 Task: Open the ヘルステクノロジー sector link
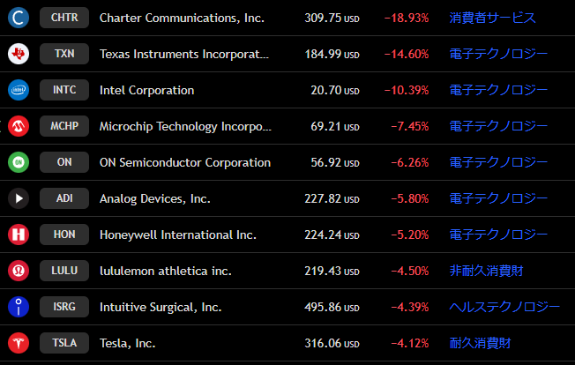pos(504,307)
